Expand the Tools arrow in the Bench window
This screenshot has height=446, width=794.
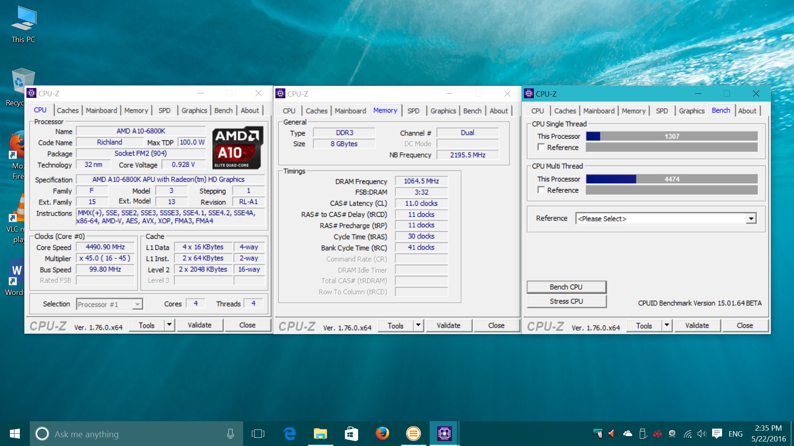tap(667, 325)
